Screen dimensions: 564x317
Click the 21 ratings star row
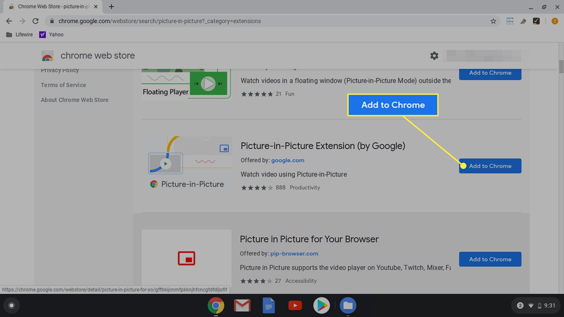pos(257,94)
